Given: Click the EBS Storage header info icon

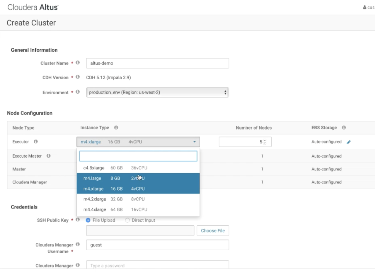Looking at the screenshot, I should pos(344,128).
